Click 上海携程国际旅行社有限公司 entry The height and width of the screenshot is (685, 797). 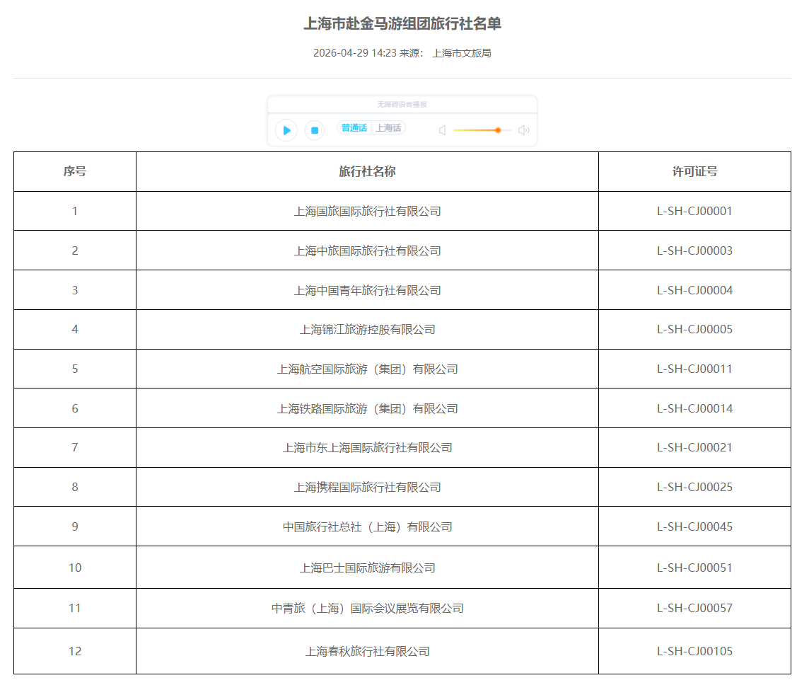pyautogui.click(x=367, y=487)
